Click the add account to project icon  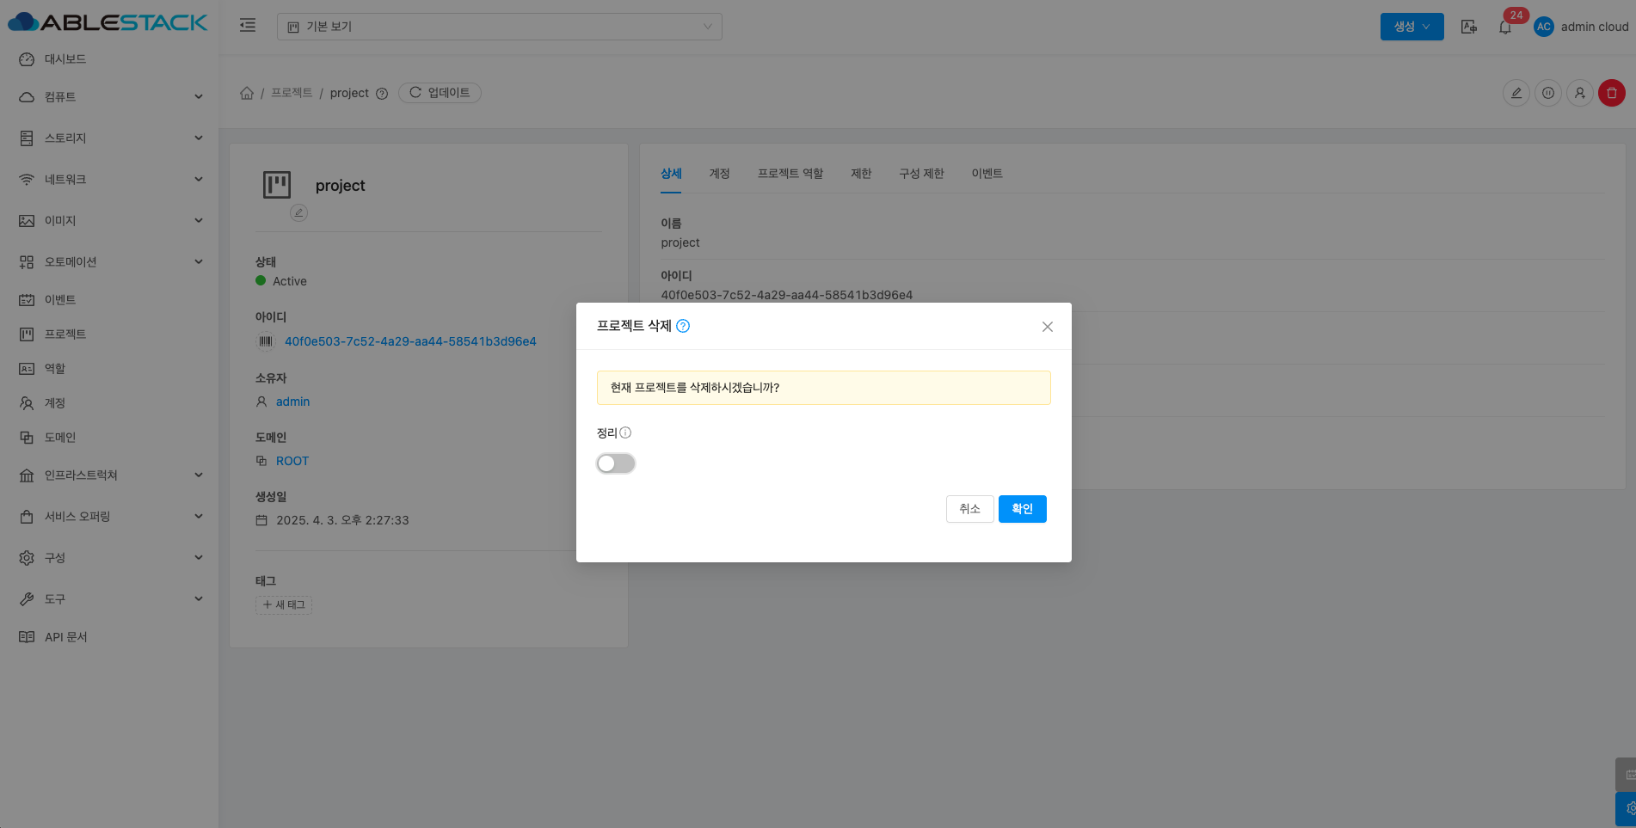click(x=1579, y=93)
